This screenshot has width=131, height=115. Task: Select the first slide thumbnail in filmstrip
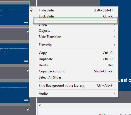[15, 15]
